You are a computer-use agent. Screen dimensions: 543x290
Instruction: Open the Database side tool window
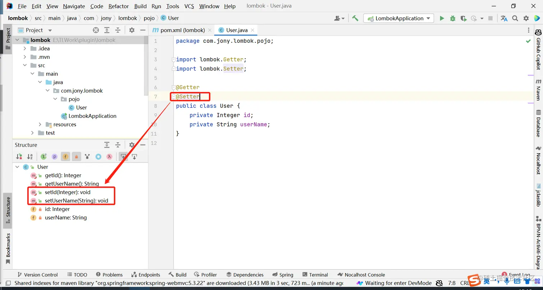(x=538, y=123)
